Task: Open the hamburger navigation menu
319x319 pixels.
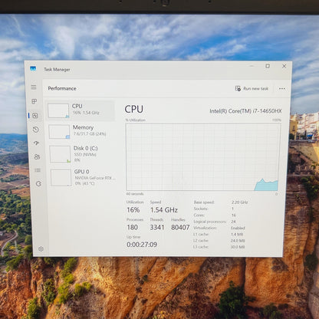Action: coord(34,87)
